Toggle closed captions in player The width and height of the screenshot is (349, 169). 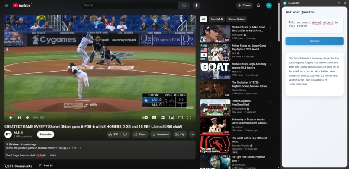click(x=154, y=118)
